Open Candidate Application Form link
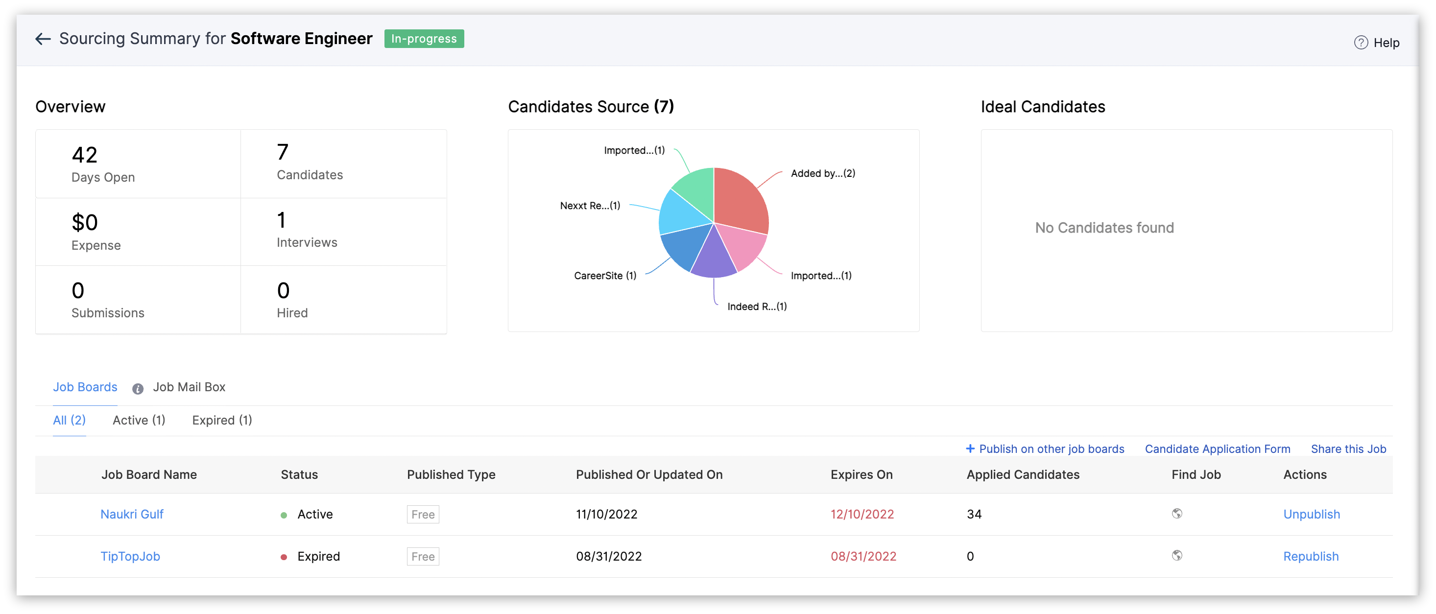The width and height of the screenshot is (1436, 614). click(x=1217, y=449)
